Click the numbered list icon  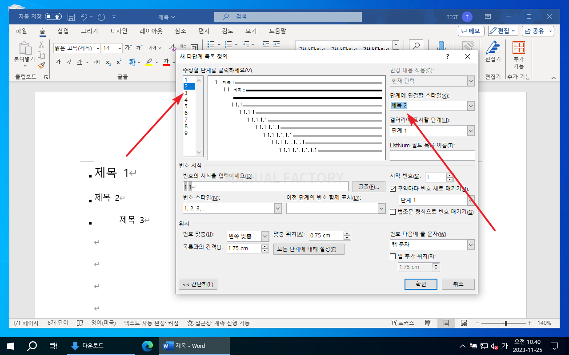coord(228,44)
